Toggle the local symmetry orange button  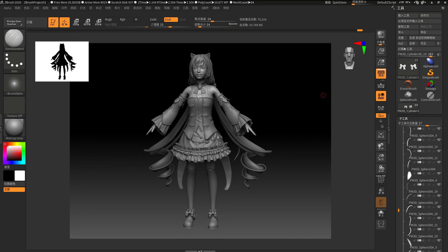[381, 96]
